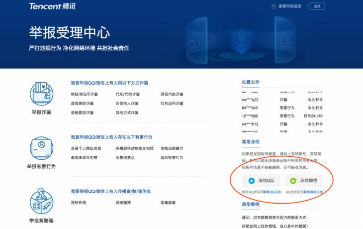Image resolution: width=363 pixels, height=229 pixels.
Task: Open the 解除微信冻结 link
Action: pos(313,192)
